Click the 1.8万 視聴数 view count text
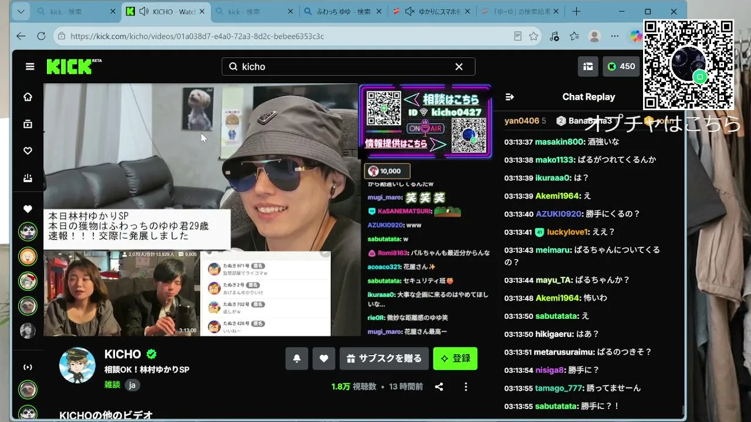 point(354,387)
